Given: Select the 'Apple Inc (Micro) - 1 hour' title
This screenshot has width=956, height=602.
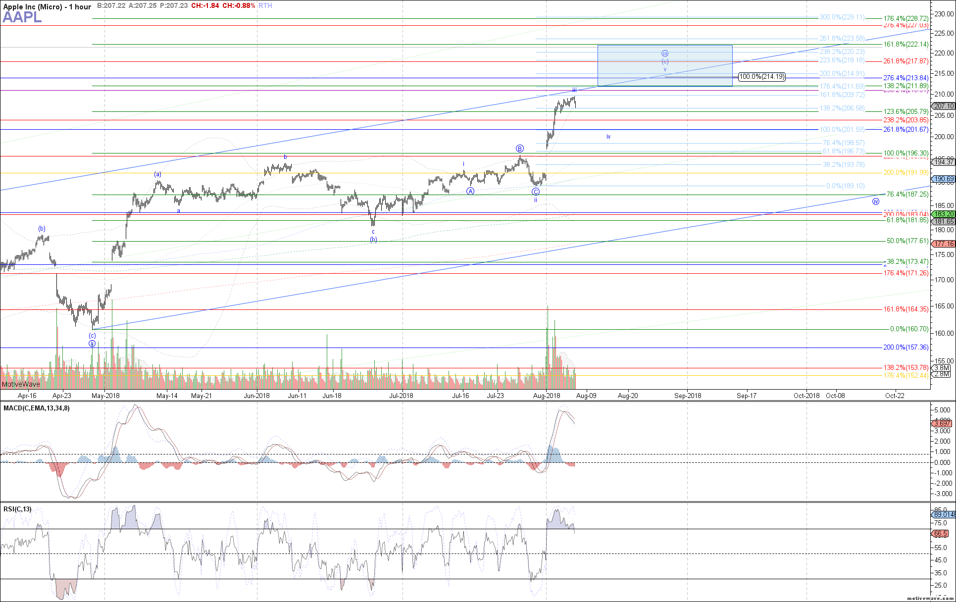Looking at the screenshot, I should 47,6.
